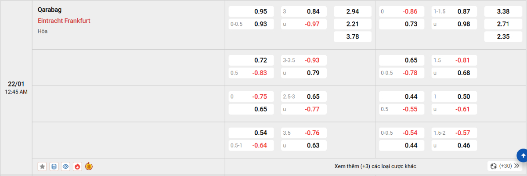527x176 pixels.
Task: Pick the 3.78 draw odds
Action: click(x=353, y=37)
